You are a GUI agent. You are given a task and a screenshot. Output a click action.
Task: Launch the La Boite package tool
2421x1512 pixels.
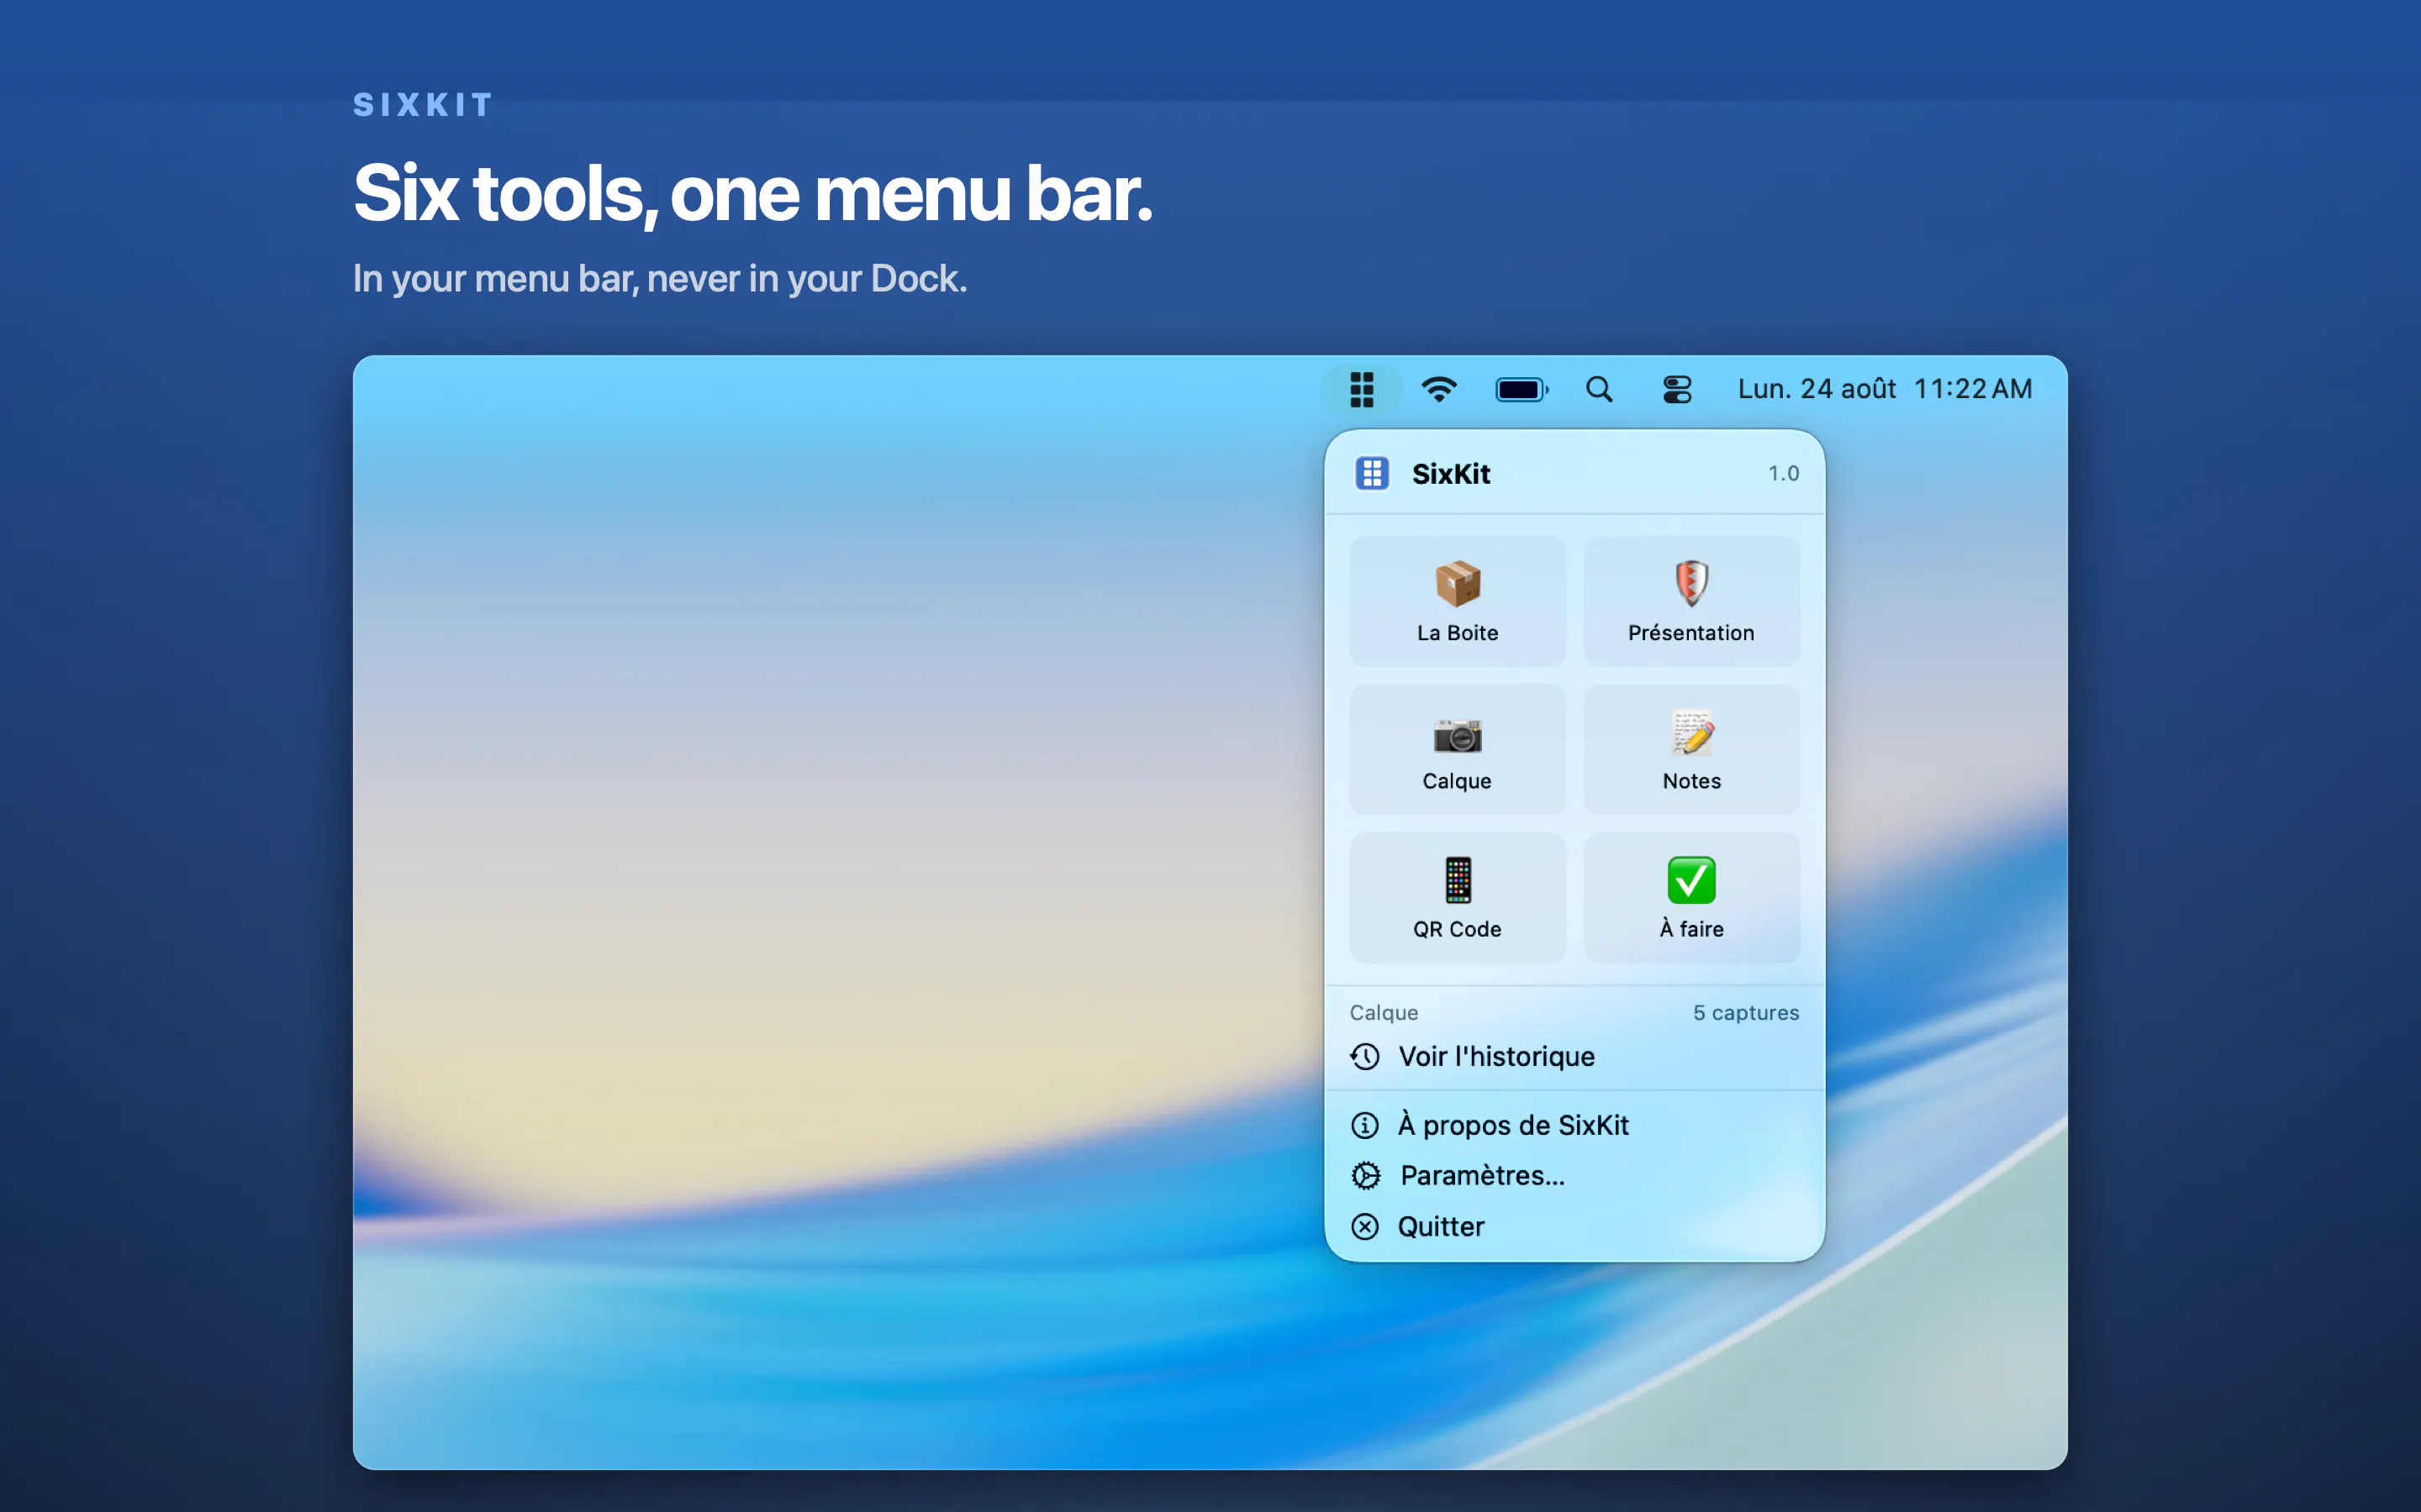pos(1458,601)
